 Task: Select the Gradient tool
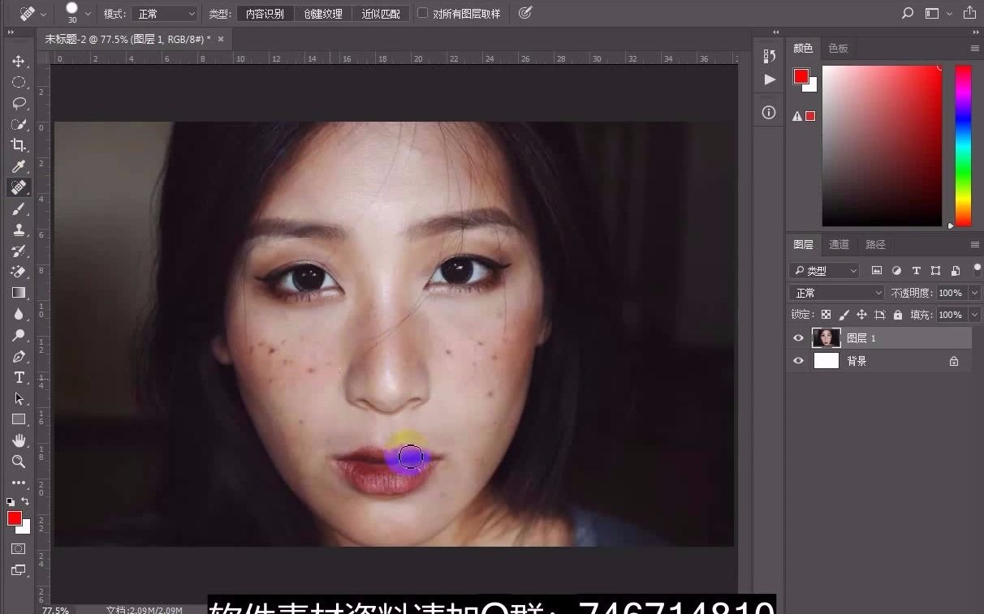[19, 293]
